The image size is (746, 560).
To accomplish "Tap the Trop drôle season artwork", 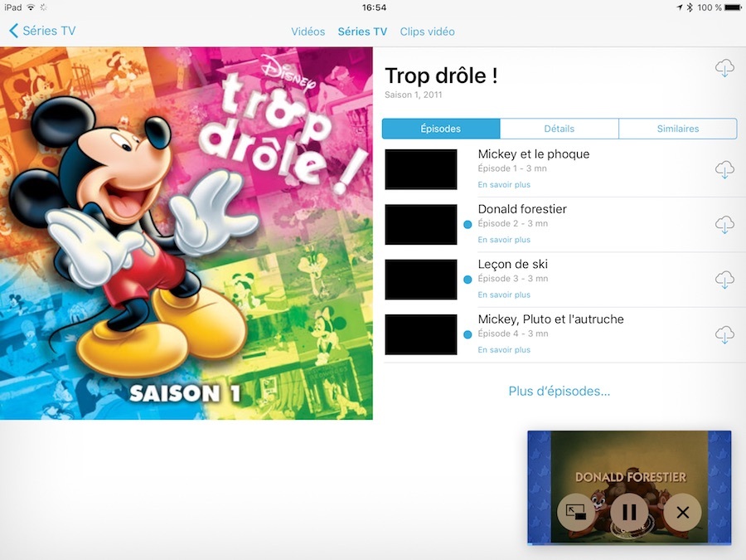I will [186, 233].
